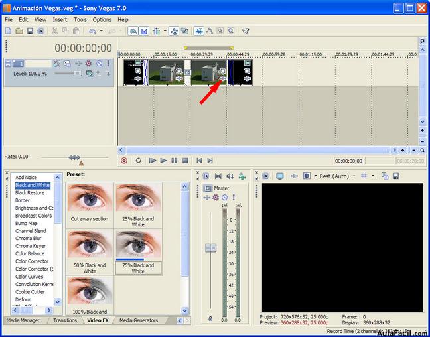Open preview Overlays grid dropdown arrow
430x337 pixels.
point(373,176)
